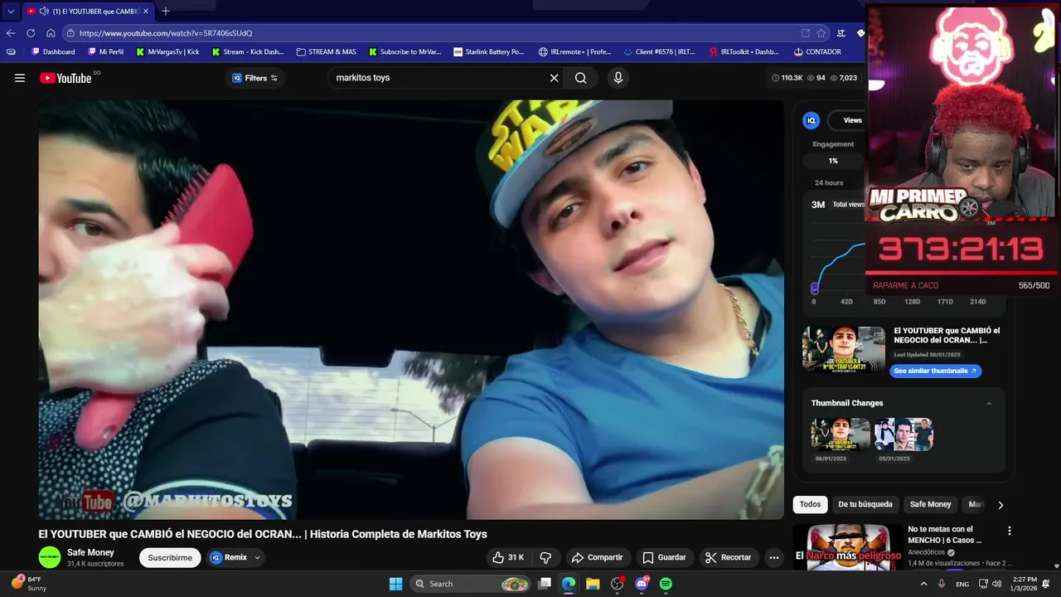Click See similar thumbnails button
This screenshot has width=1061, height=597.
click(936, 371)
